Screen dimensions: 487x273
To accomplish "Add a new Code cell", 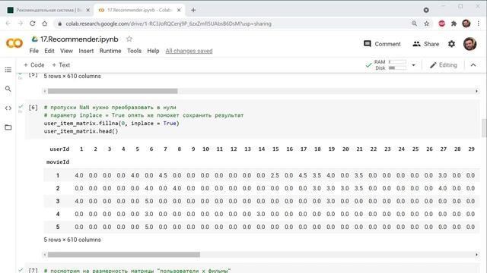I will click(x=34, y=65).
